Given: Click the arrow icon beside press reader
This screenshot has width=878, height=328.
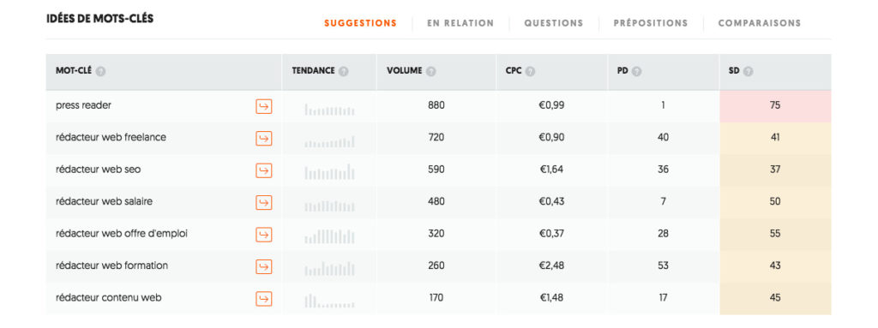Looking at the screenshot, I should 264,106.
